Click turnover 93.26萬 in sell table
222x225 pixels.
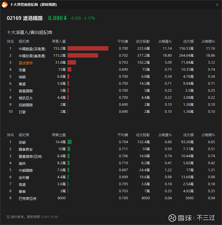pos(187,142)
